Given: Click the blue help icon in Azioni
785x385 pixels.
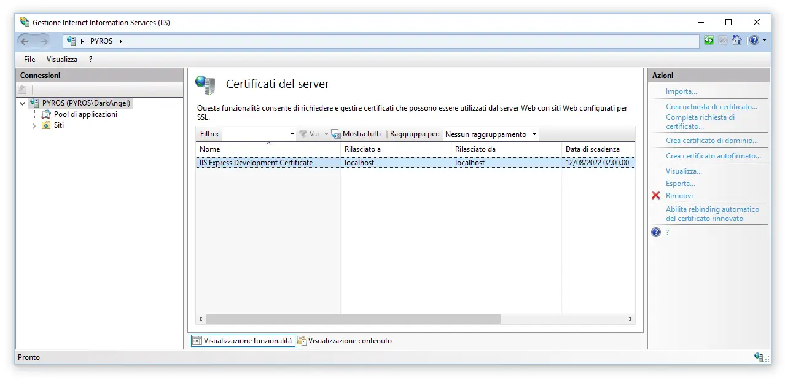Looking at the screenshot, I should 656,233.
